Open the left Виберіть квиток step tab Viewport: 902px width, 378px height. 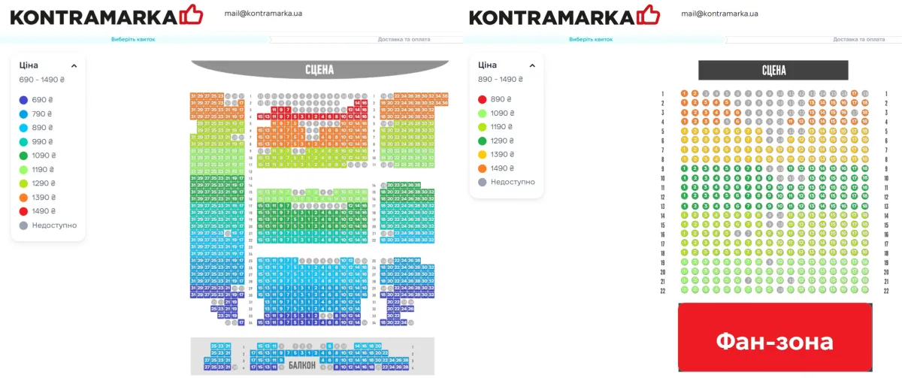133,39
